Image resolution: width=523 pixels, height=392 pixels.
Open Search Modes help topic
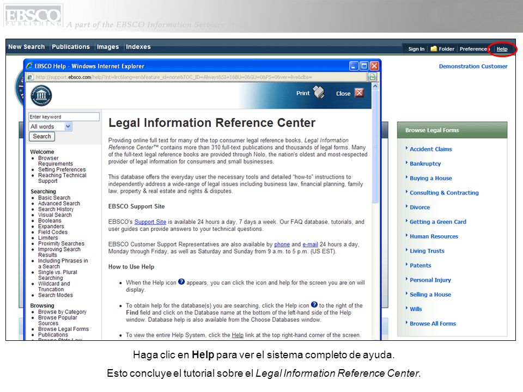(x=56, y=295)
